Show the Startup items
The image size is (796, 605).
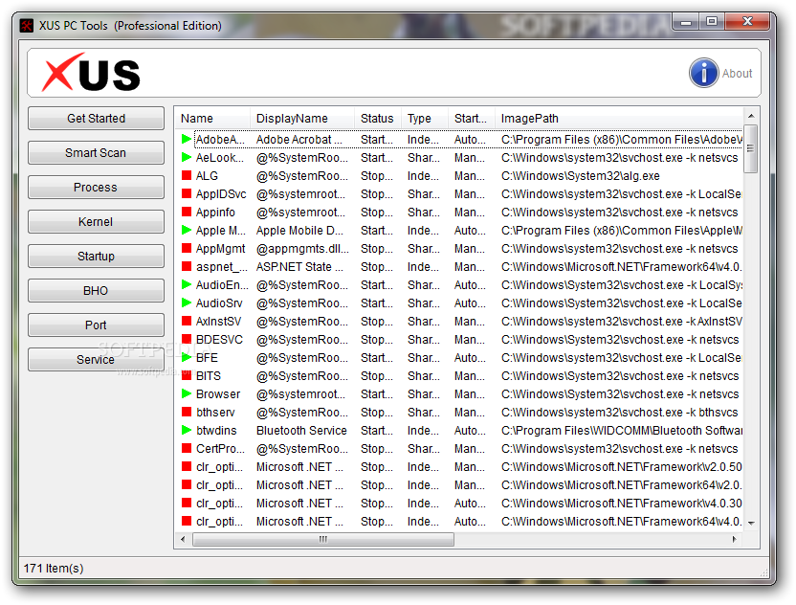click(96, 256)
